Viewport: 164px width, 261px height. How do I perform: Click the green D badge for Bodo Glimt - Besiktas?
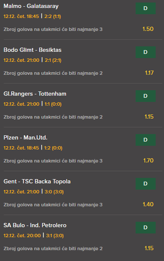point(146,52)
